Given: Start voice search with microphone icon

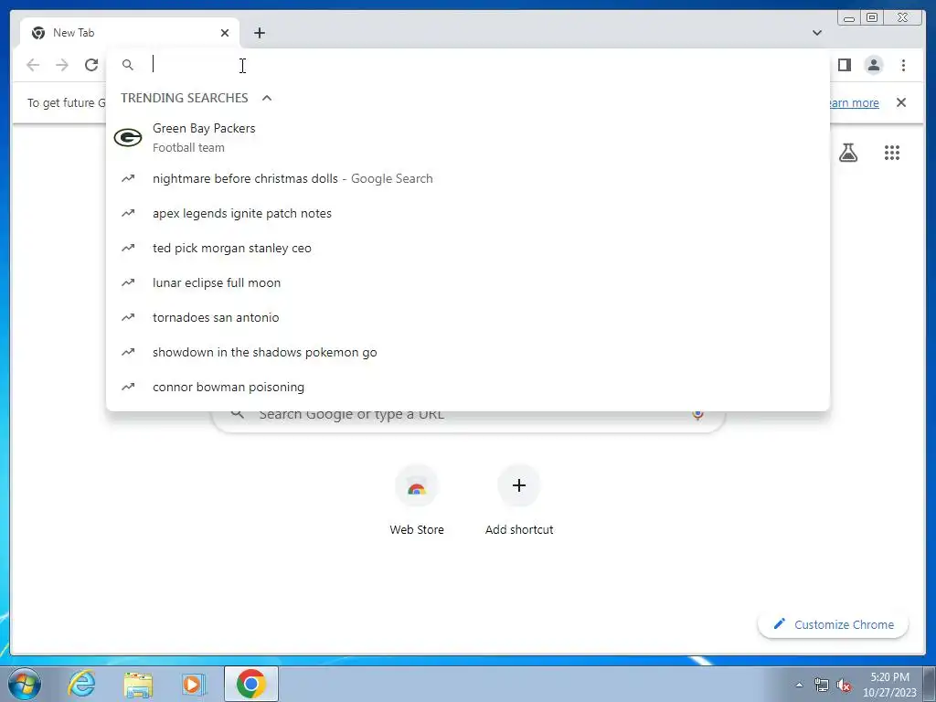Looking at the screenshot, I should click(x=697, y=414).
